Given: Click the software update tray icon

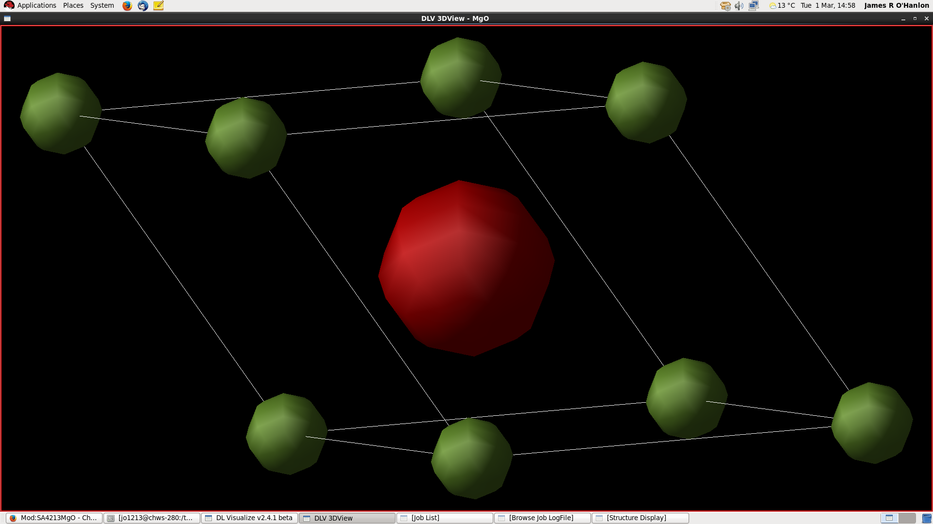Looking at the screenshot, I should pyautogui.click(x=725, y=6).
